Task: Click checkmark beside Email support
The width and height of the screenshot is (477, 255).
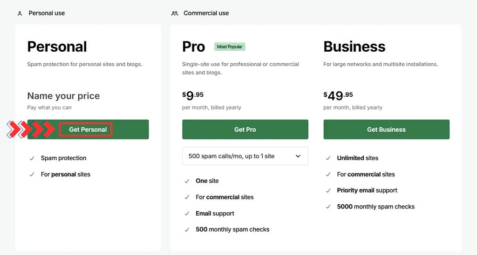Action: (x=187, y=214)
